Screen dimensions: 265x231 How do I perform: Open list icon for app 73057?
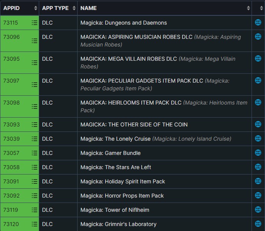click(35, 153)
